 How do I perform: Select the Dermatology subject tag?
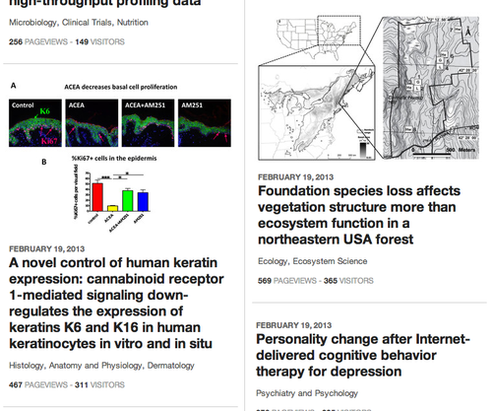[x=170, y=366]
